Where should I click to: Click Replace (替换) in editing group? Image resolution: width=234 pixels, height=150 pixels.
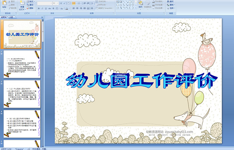(x=171, y=5)
